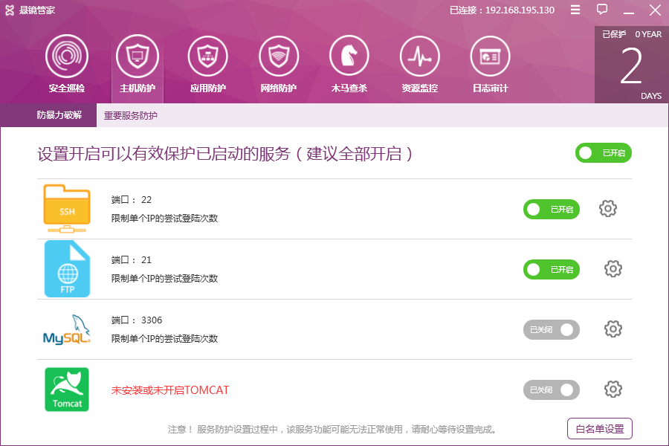This screenshot has height=446, width=669.
Task: Enable the MySQL protection switch
Action: [x=551, y=329]
